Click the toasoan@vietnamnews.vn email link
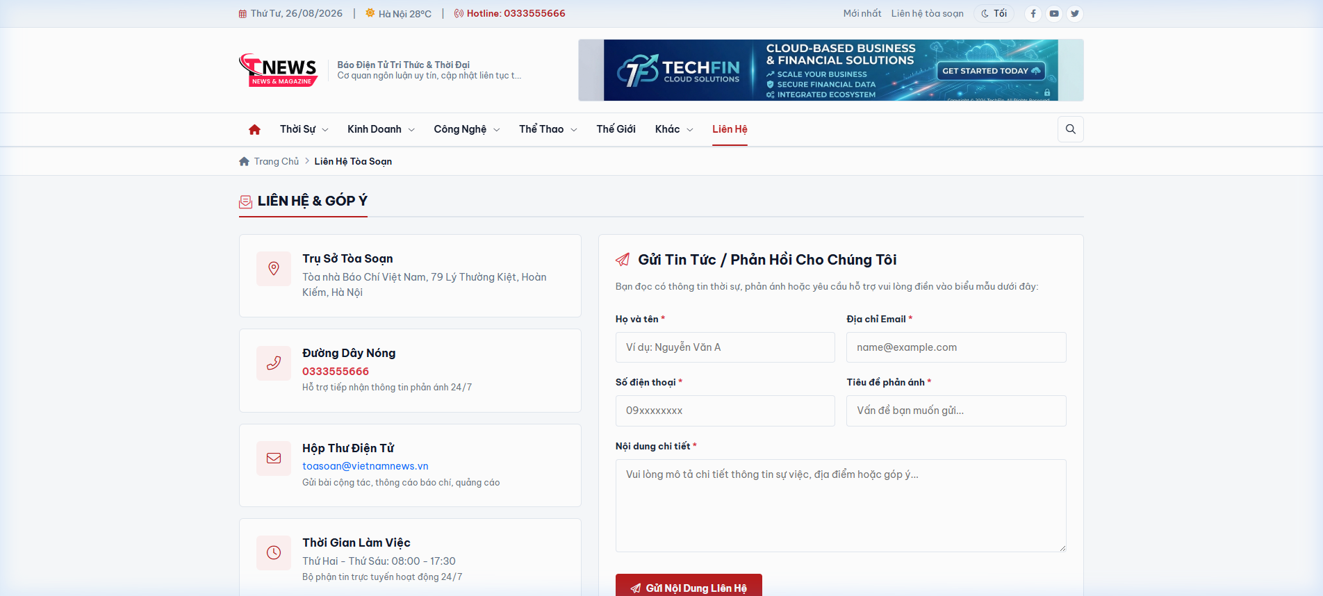 tap(365, 466)
